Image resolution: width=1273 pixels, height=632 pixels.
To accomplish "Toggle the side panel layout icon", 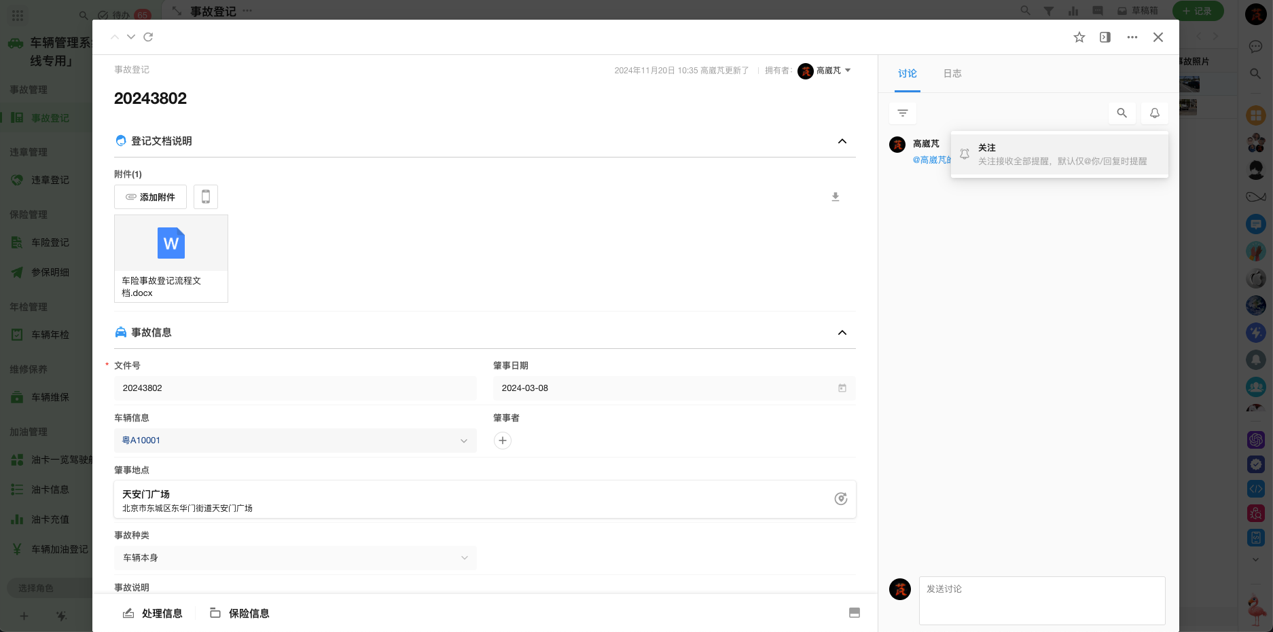I will pyautogui.click(x=1105, y=37).
